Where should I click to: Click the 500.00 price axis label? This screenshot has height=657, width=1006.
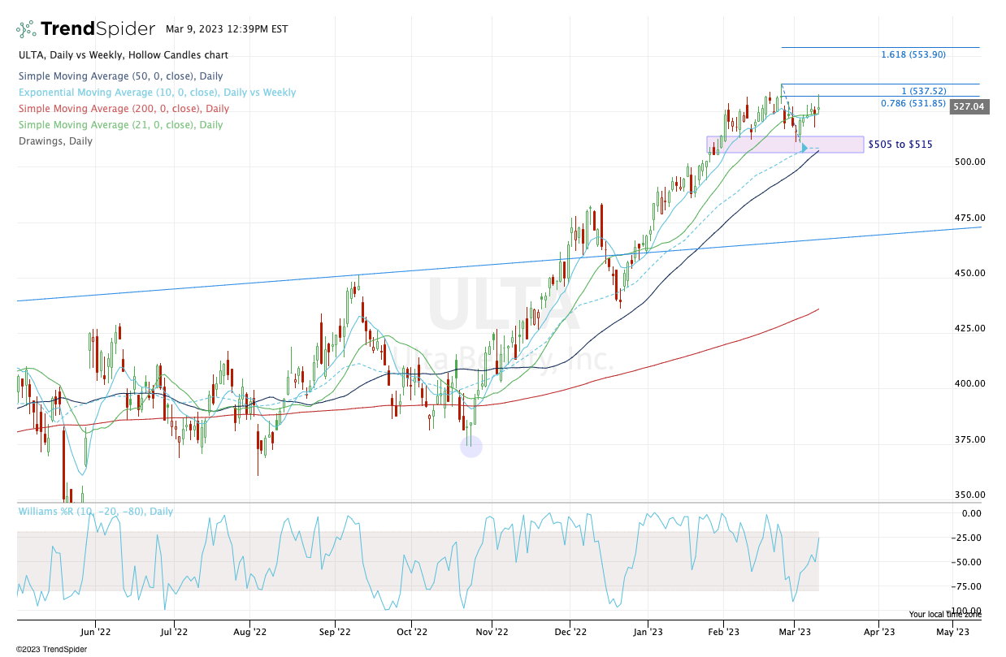969,162
